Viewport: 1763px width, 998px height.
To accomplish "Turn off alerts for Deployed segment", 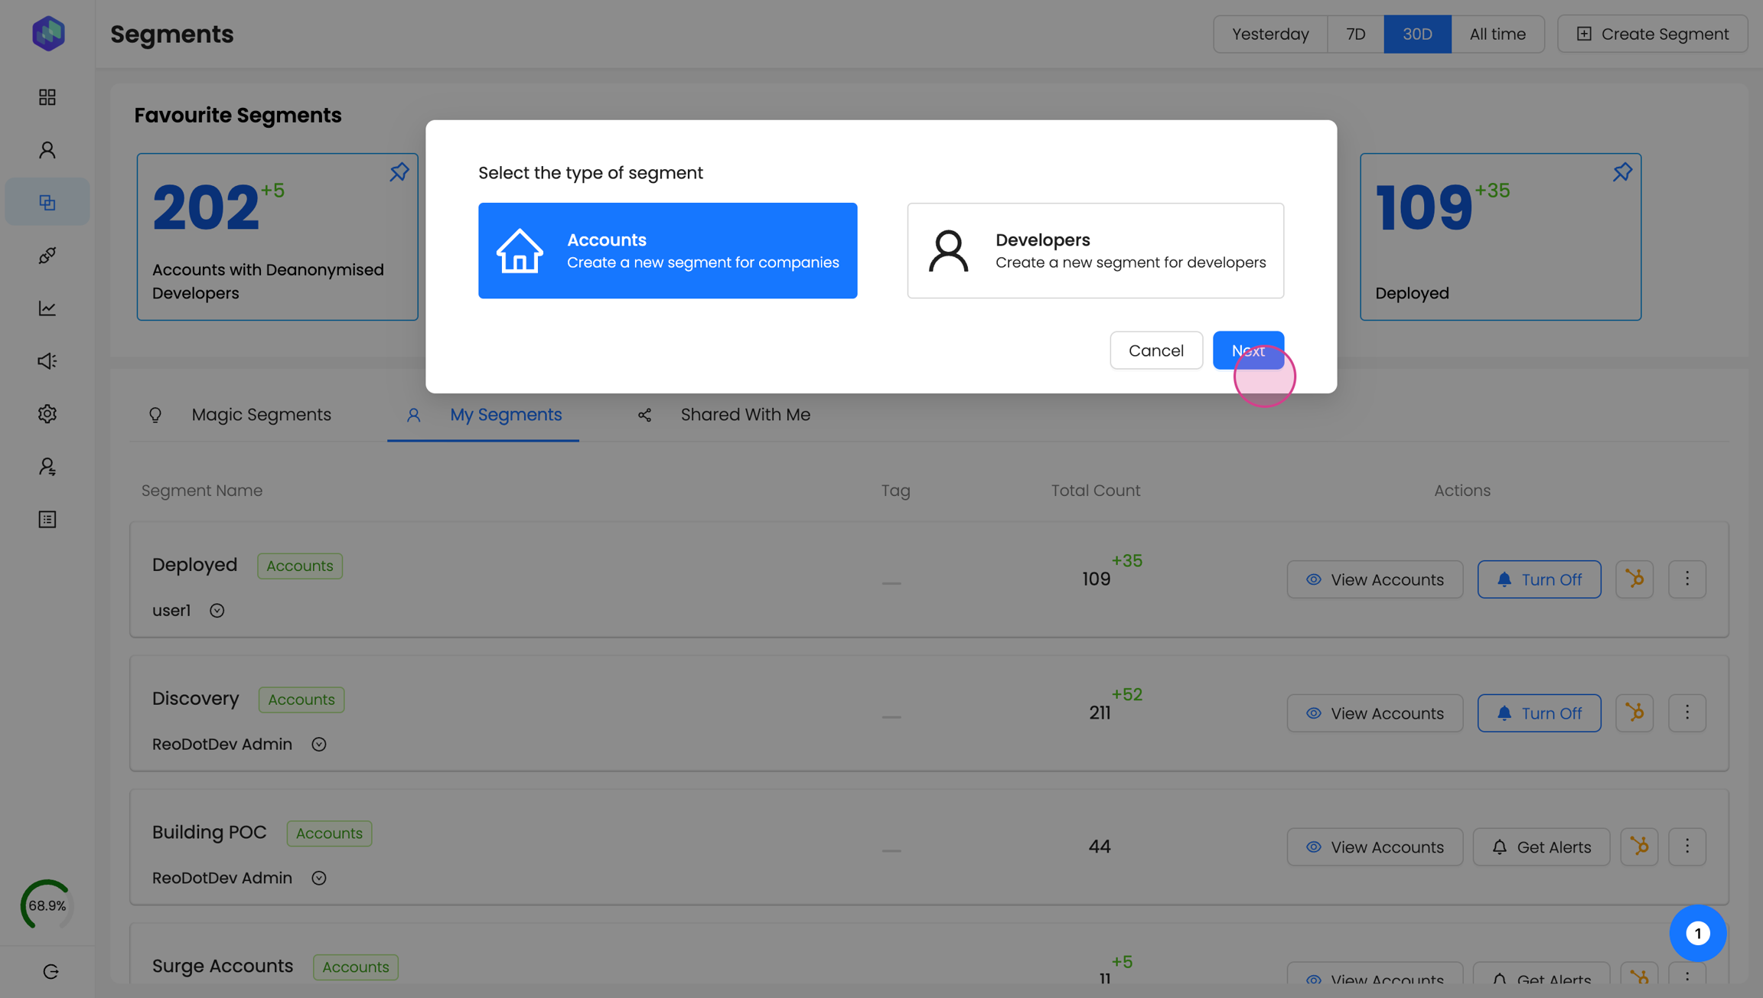I will (x=1539, y=579).
